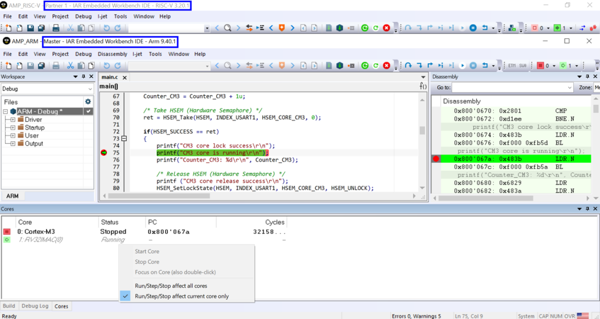This screenshot has height=319, width=600.
Task: Open Debug configuration dropdown in Workspace
Action: 90,89
